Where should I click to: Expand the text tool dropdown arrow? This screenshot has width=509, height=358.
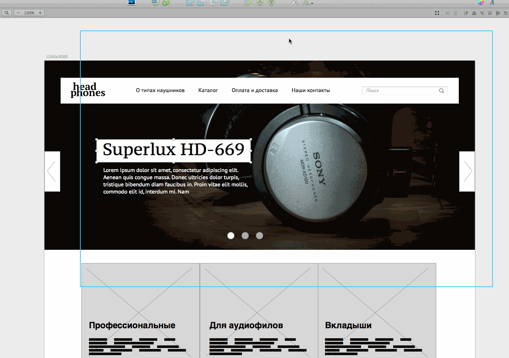[x=312, y=3]
